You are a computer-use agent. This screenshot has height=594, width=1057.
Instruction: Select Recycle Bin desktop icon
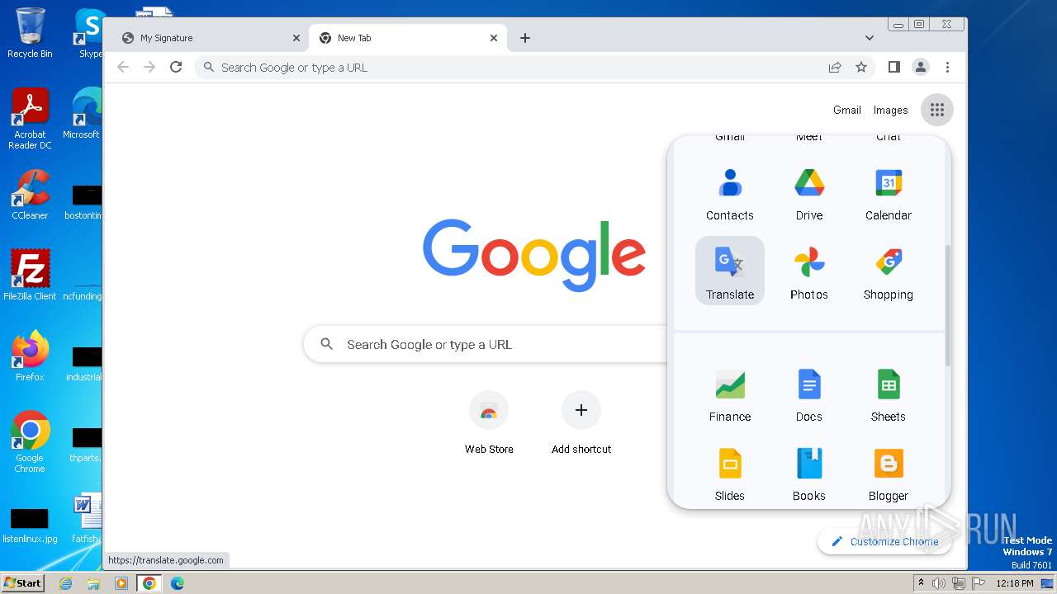(30, 33)
